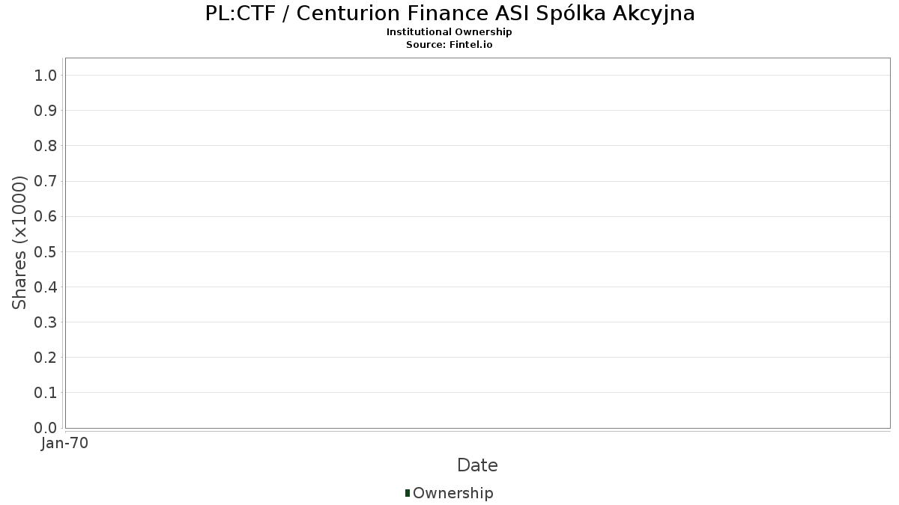This screenshot has width=899, height=505.
Task: Click the 0.4 y-axis tick label
Action: point(46,287)
